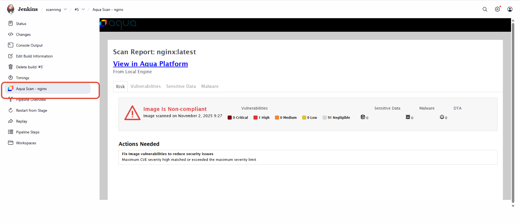The height and width of the screenshot is (224, 520).
Task: Open the scanning breadcrumb link
Action: [x=53, y=10]
